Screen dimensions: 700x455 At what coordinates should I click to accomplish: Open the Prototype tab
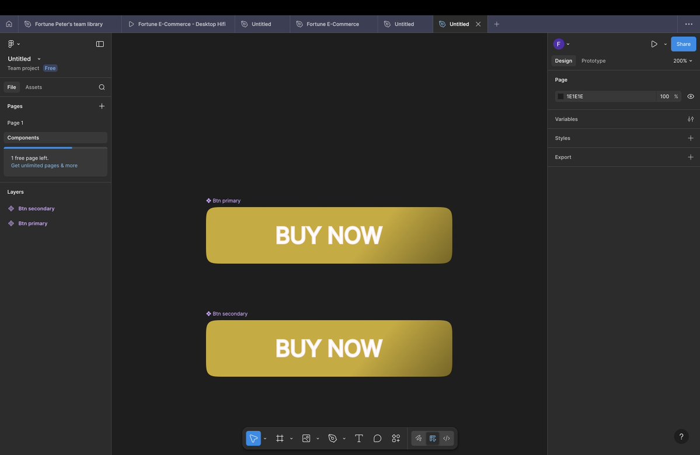tap(593, 61)
